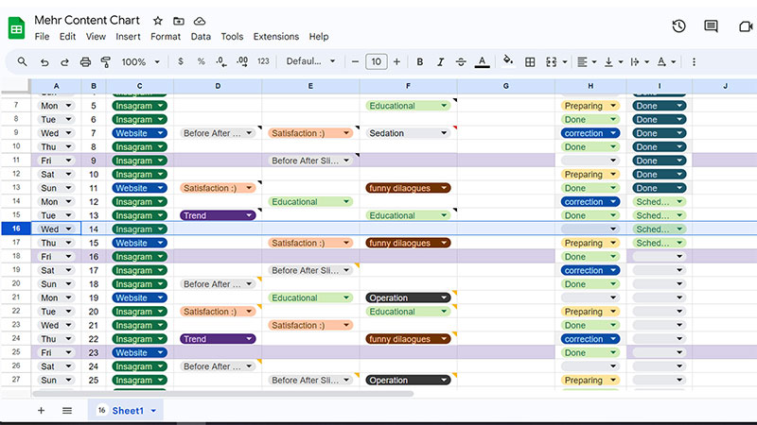
Task: Open the Google Sheets home icon
Action: (16, 28)
